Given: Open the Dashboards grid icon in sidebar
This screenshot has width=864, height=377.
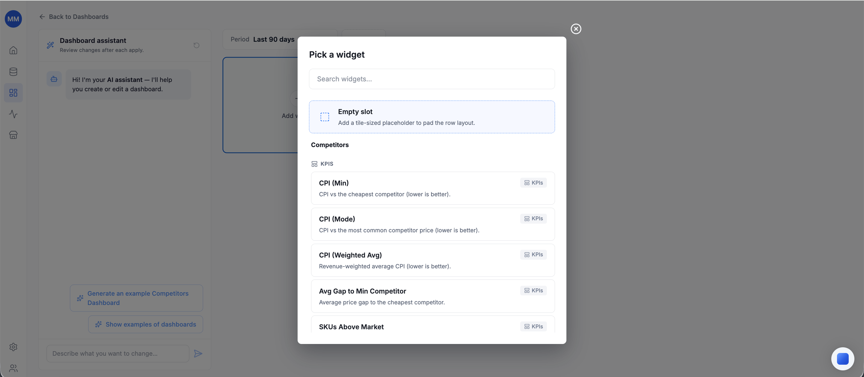Looking at the screenshot, I should pyautogui.click(x=13, y=93).
